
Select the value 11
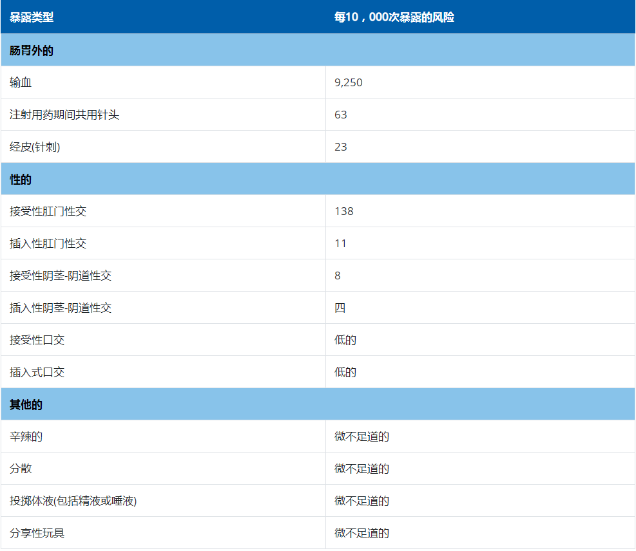click(340, 243)
